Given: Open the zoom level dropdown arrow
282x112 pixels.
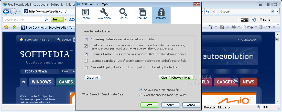Looking at the screenshot, I should click(273, 107).
